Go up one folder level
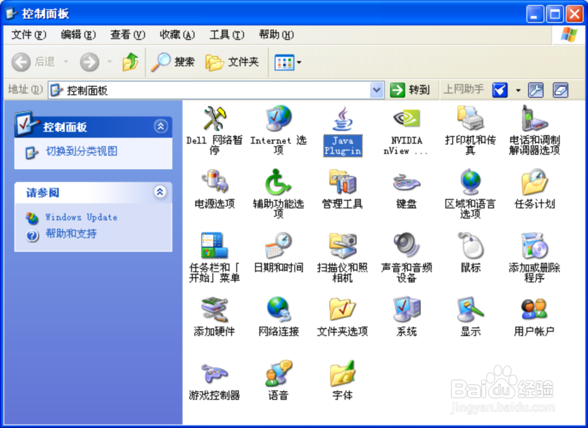 coord(130,62)
